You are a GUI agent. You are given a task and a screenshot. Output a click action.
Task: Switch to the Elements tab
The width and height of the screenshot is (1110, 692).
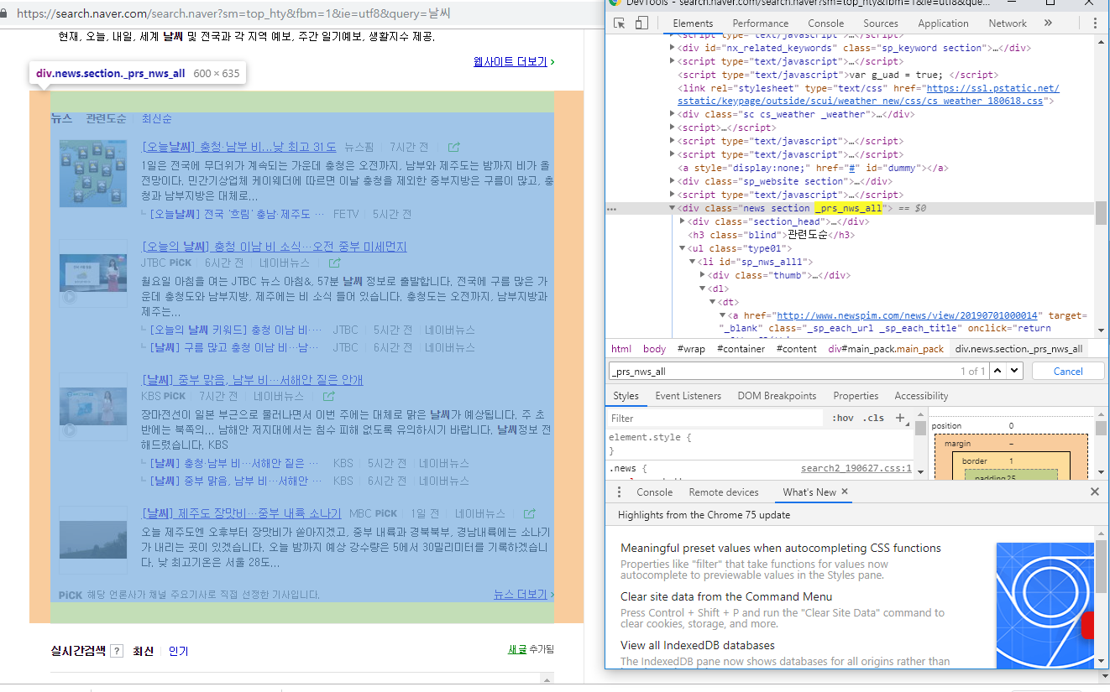[x=693, y=23]
